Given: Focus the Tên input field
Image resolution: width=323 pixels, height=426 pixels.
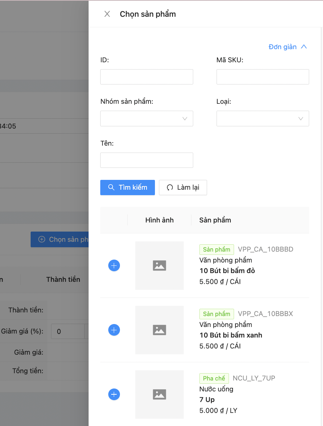Looking at the screenshot, I should 147,160.
